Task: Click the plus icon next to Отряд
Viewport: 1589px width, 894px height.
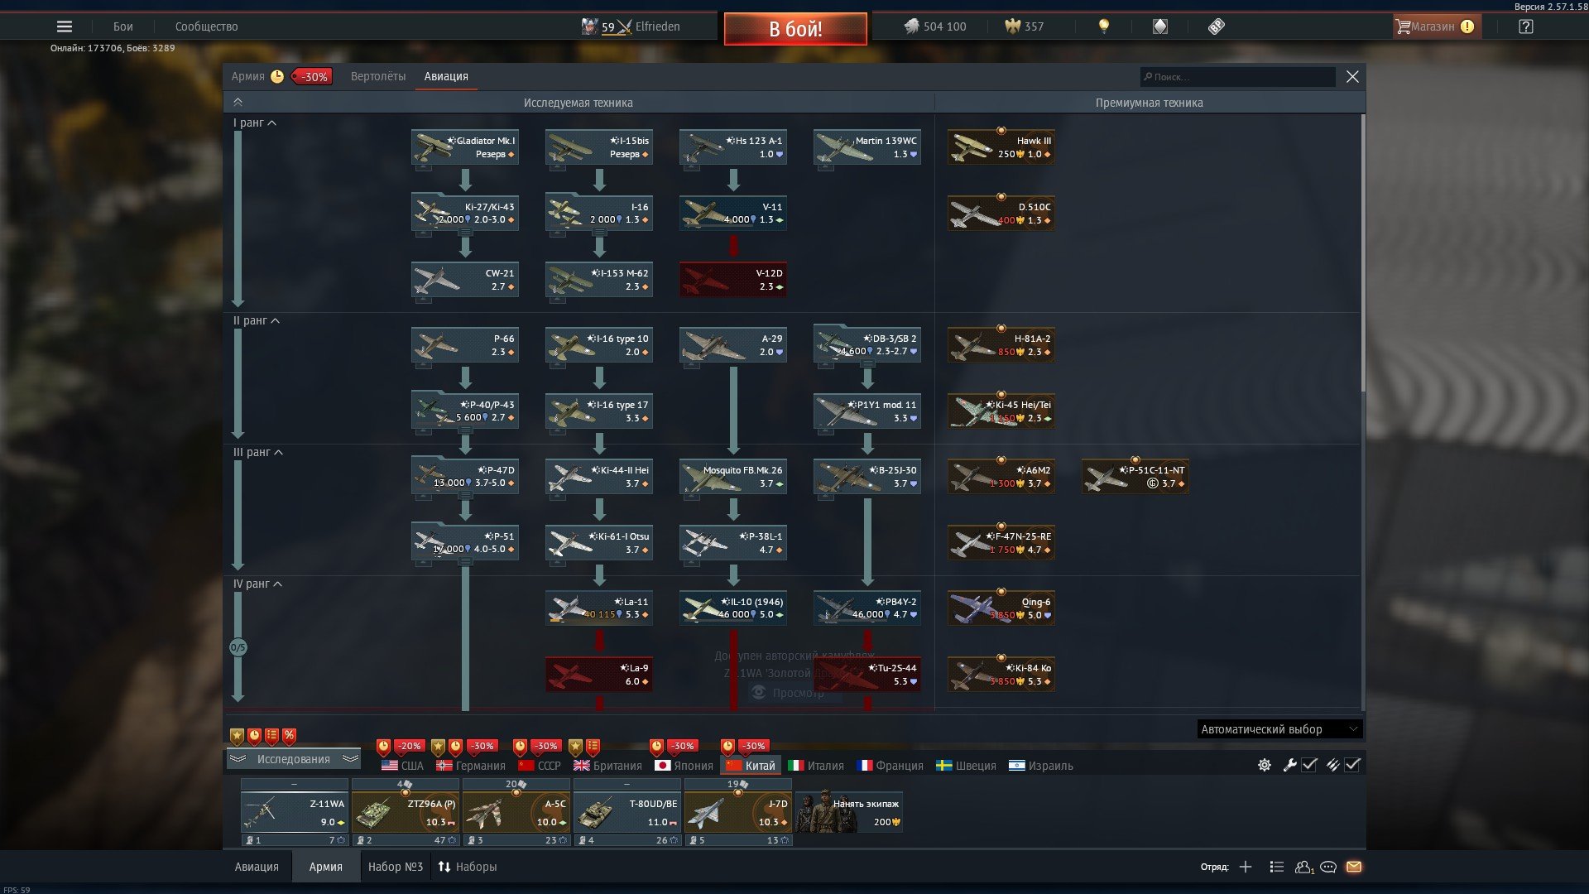Action: 1246,867
